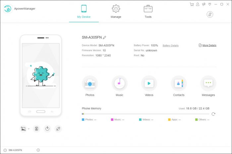Open the Tools tab

tap(148, 12)
